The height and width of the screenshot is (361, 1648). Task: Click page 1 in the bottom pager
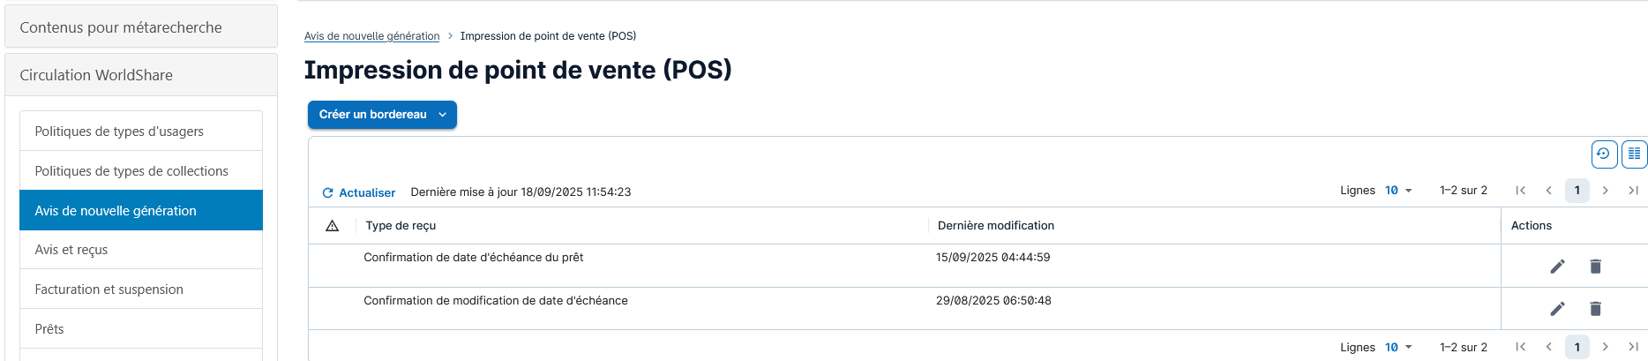tap(1577, 348)
